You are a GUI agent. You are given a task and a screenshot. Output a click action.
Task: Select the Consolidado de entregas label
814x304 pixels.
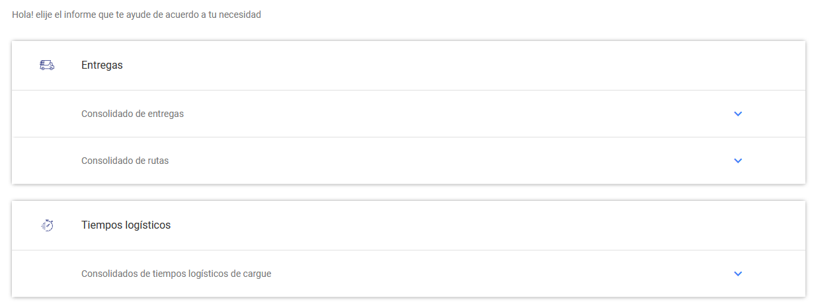[x=132, y=114]
